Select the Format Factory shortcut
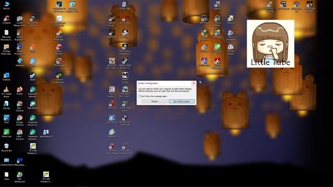Viewport: 333px width, 187px height. (x=230, y=49)
